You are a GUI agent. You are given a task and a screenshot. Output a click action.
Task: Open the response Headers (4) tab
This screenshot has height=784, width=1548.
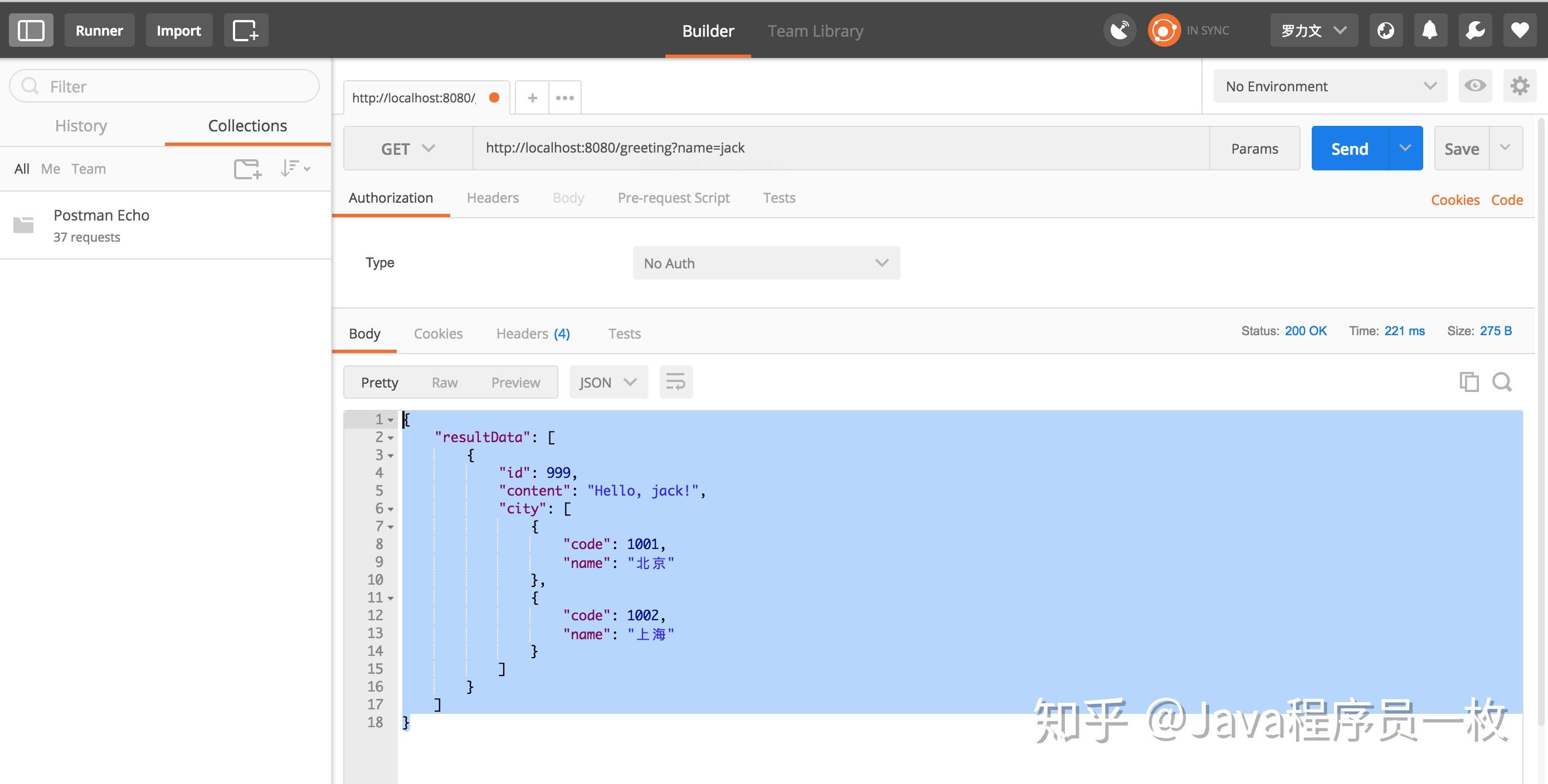point(533,333)
